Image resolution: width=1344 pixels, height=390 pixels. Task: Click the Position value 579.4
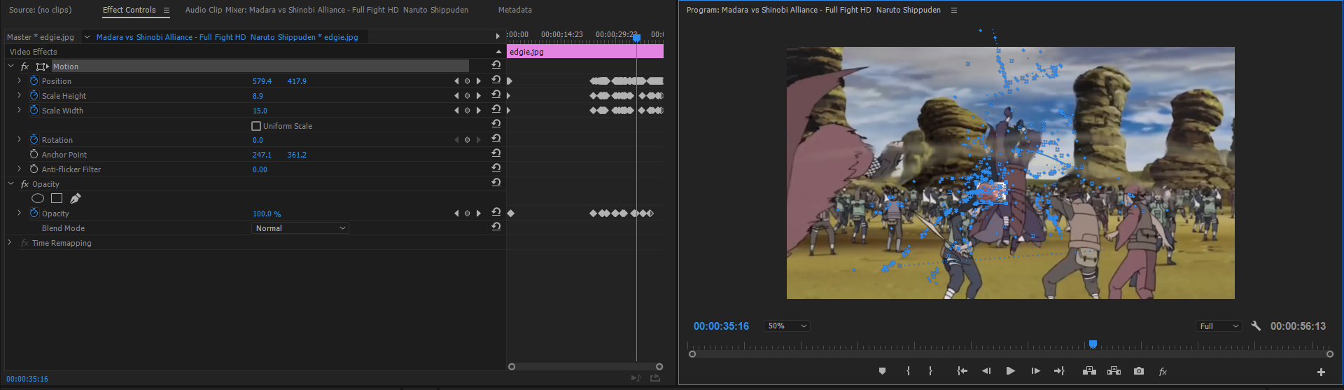262,81
